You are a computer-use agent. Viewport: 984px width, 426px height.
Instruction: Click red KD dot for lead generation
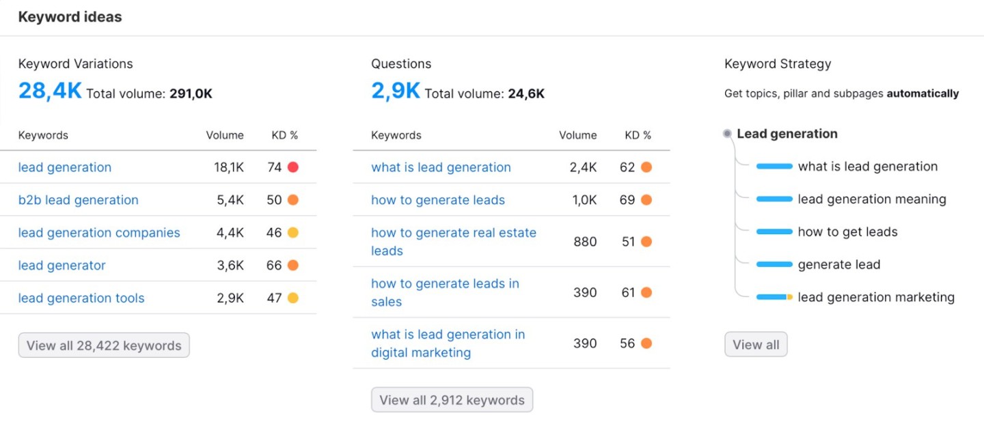(x=293, y=167)
